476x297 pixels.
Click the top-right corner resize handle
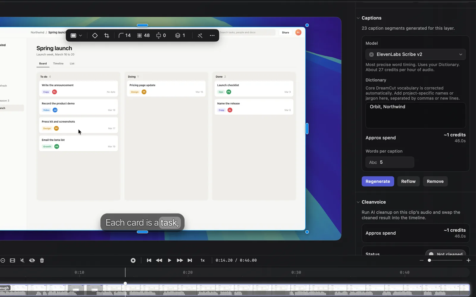[307, 25]
